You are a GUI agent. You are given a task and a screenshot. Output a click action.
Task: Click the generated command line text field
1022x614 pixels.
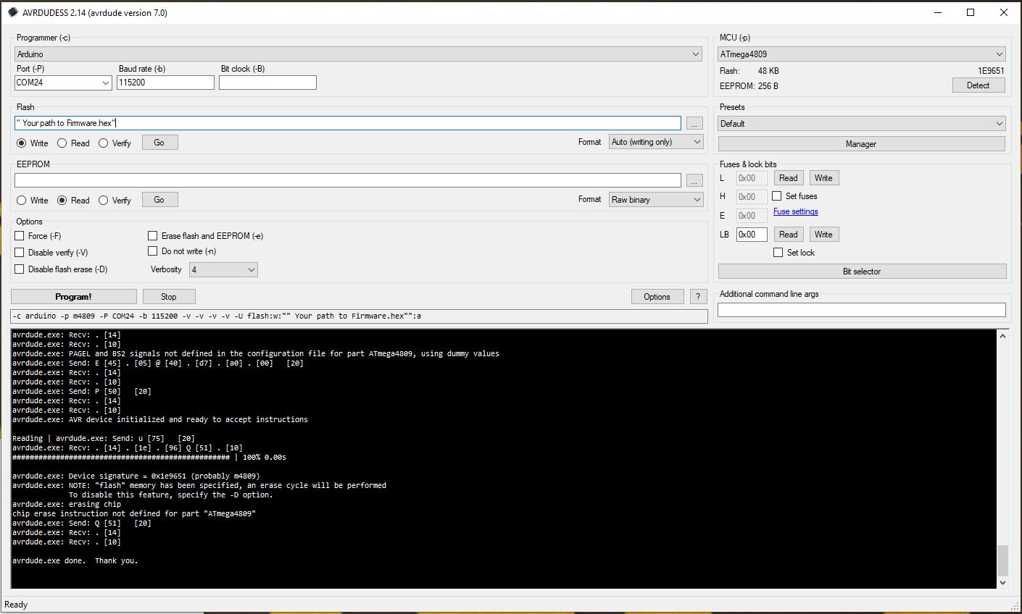[x=359, y=316]
